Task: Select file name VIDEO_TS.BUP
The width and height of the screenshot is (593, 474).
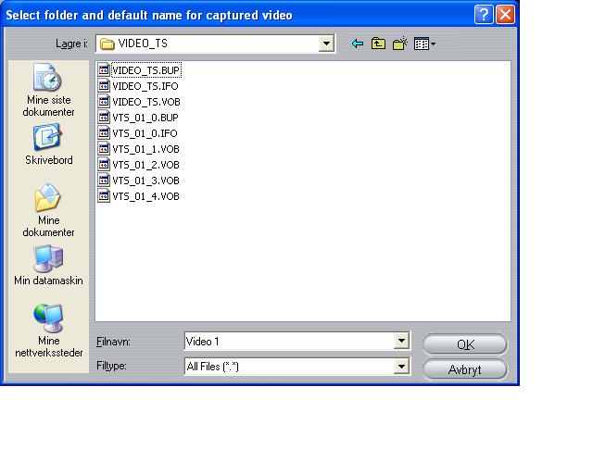Action: 146,70
